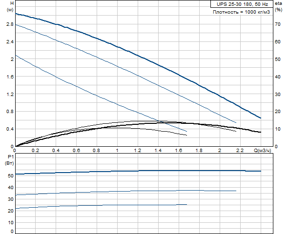This screenshot has height=234, width=289.
Task: Click the 50 value on P1 axis
Action: (x=11, y=176)
